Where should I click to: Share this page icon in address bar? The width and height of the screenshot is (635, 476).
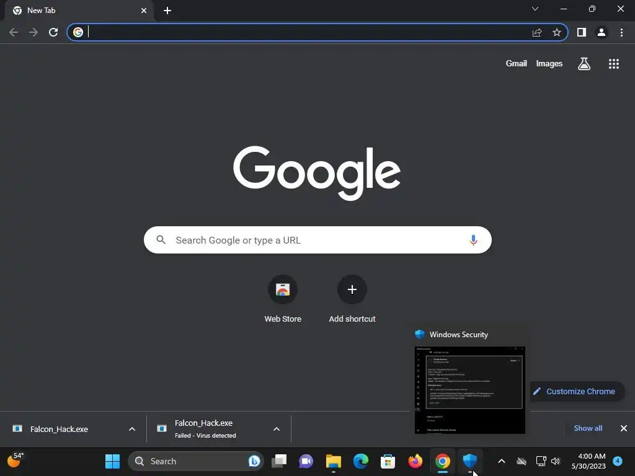[x=537, y=32]
